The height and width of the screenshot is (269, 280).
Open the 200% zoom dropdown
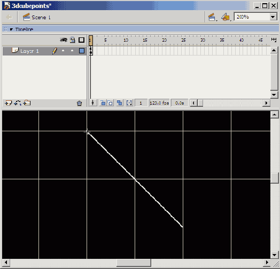pyautogui.click(x=273, y=17)
